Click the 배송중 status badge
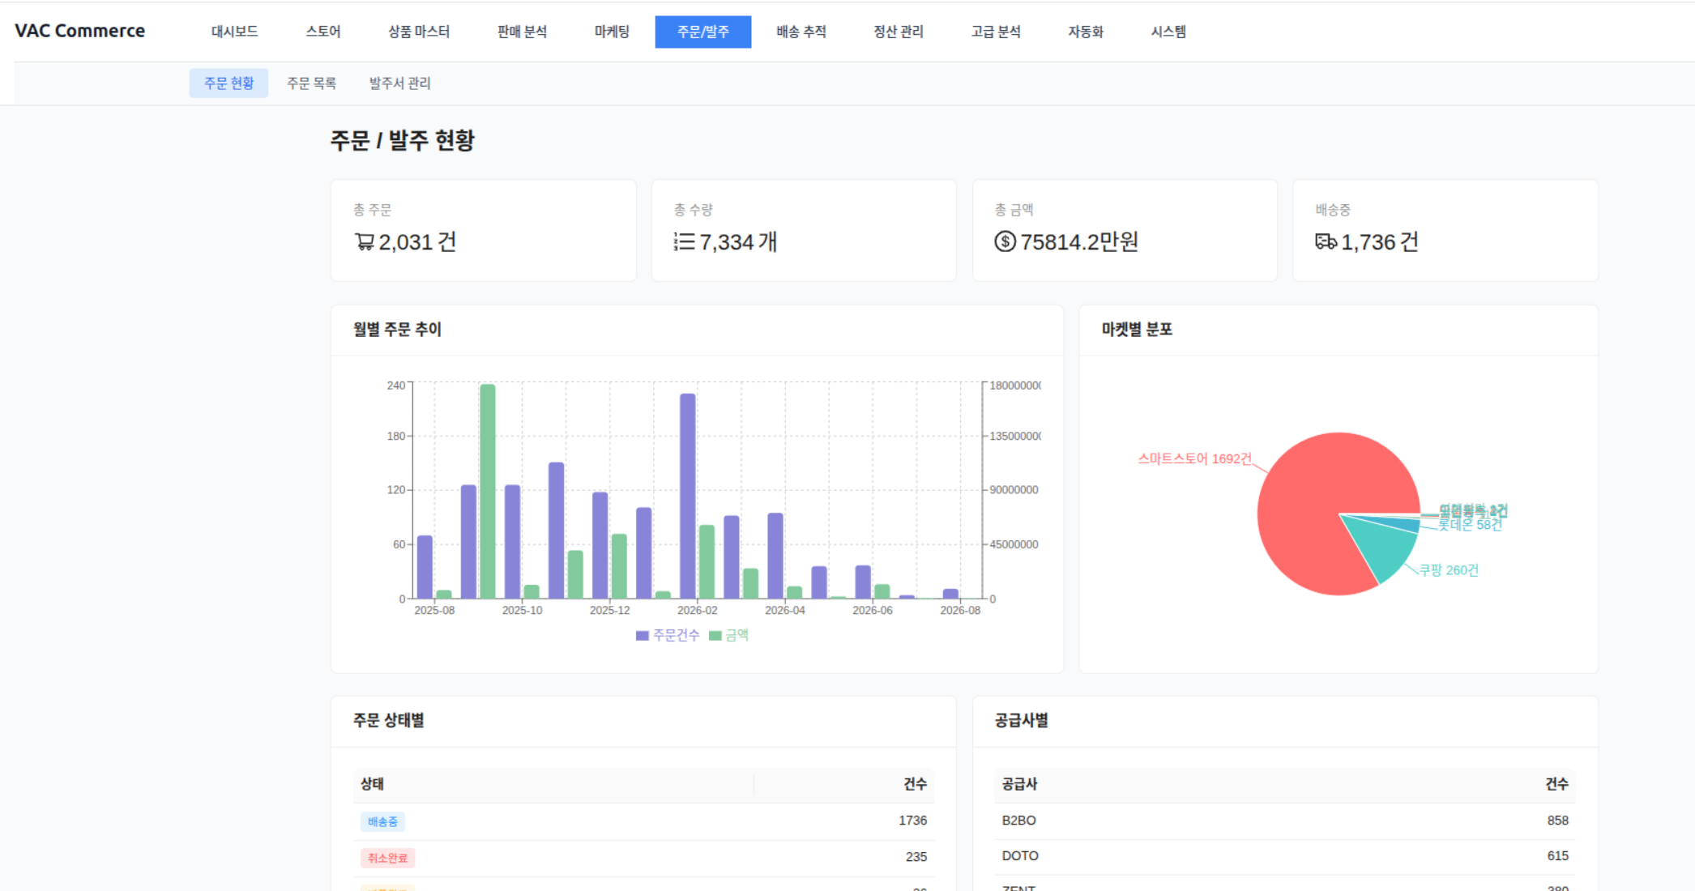The image size is (1695, 891). pos(382,821)
